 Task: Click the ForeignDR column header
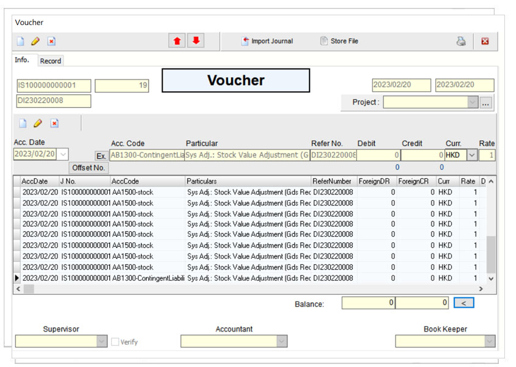pyautogui.click(x=377, y=182)
